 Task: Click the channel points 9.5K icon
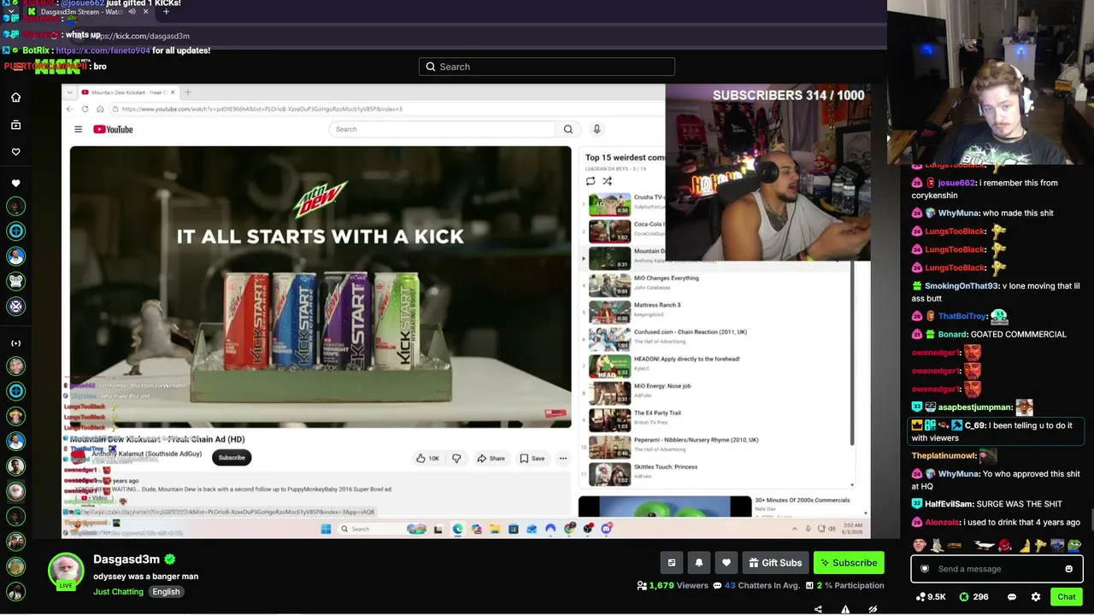931,597
